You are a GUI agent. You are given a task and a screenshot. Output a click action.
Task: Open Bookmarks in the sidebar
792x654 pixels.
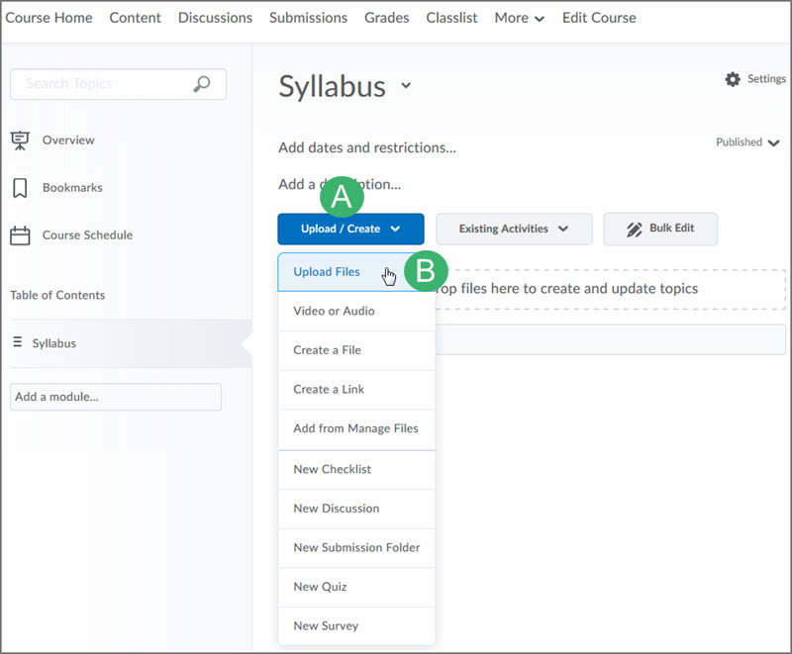[x=72, y=188]
